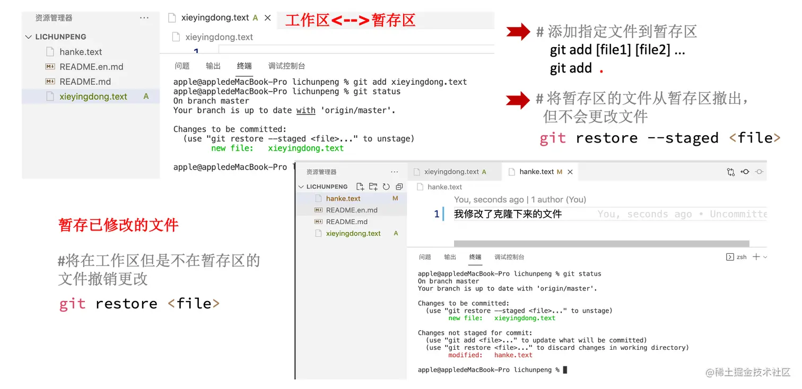Screen dimensions: 802x389
Task: Open the 问题 panel tab in bottom window
Action: point(425,257)
